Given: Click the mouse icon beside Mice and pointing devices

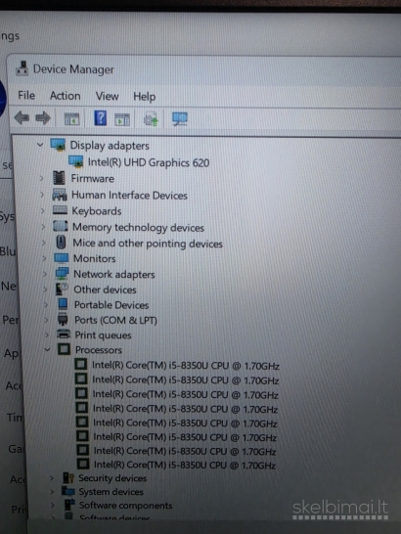Looking at the screenshot, I should point(61,243).
